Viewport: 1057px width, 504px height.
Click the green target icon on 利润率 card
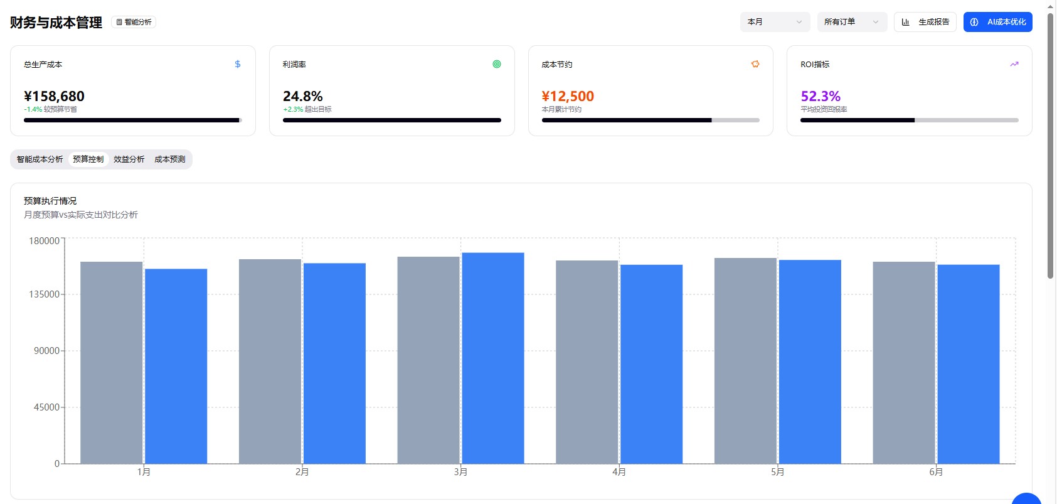[x=497, y=64]
